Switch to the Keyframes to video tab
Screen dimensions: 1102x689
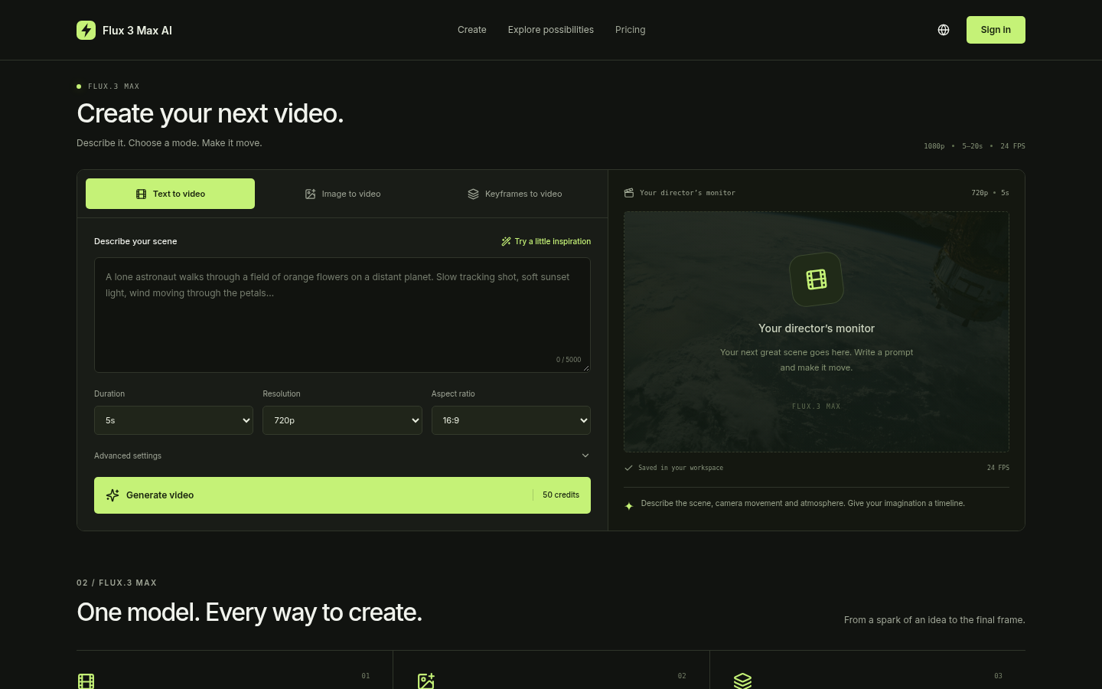(514, 194)
